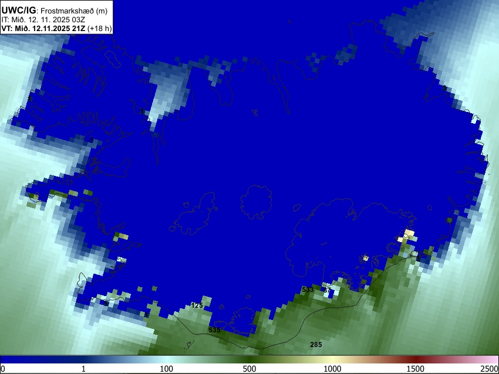The image size is (499, 374).
Task: Click the color scale label '2500'
Action: 490,369
